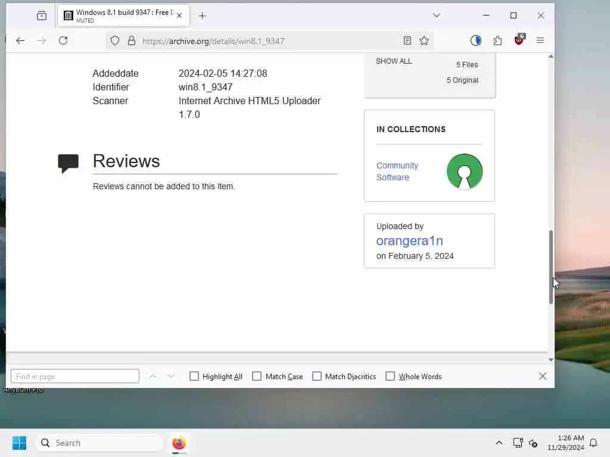Bookmark this page with the star
The width and height of the screenshot is (610, 457).
[x=424, y=40]
